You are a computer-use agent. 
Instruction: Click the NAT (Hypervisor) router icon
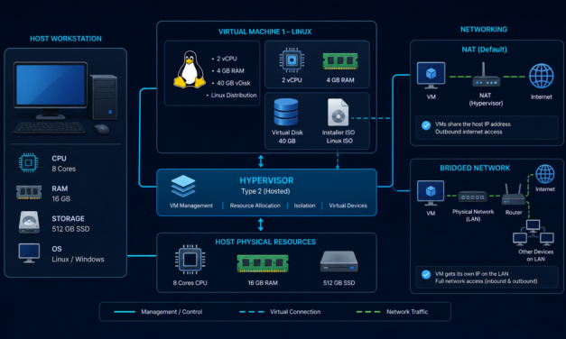486,75
